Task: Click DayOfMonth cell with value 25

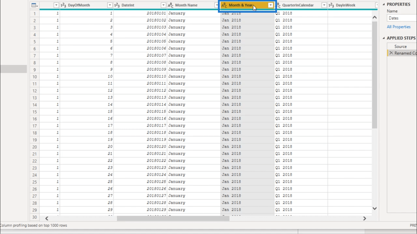Action: tap(87, 181)
